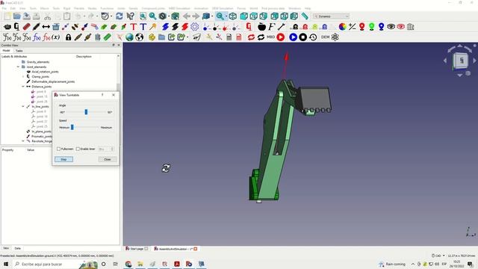Click the Angle slider handle
The width and height of the screenshot is (478, 269).
click(86, 112)
